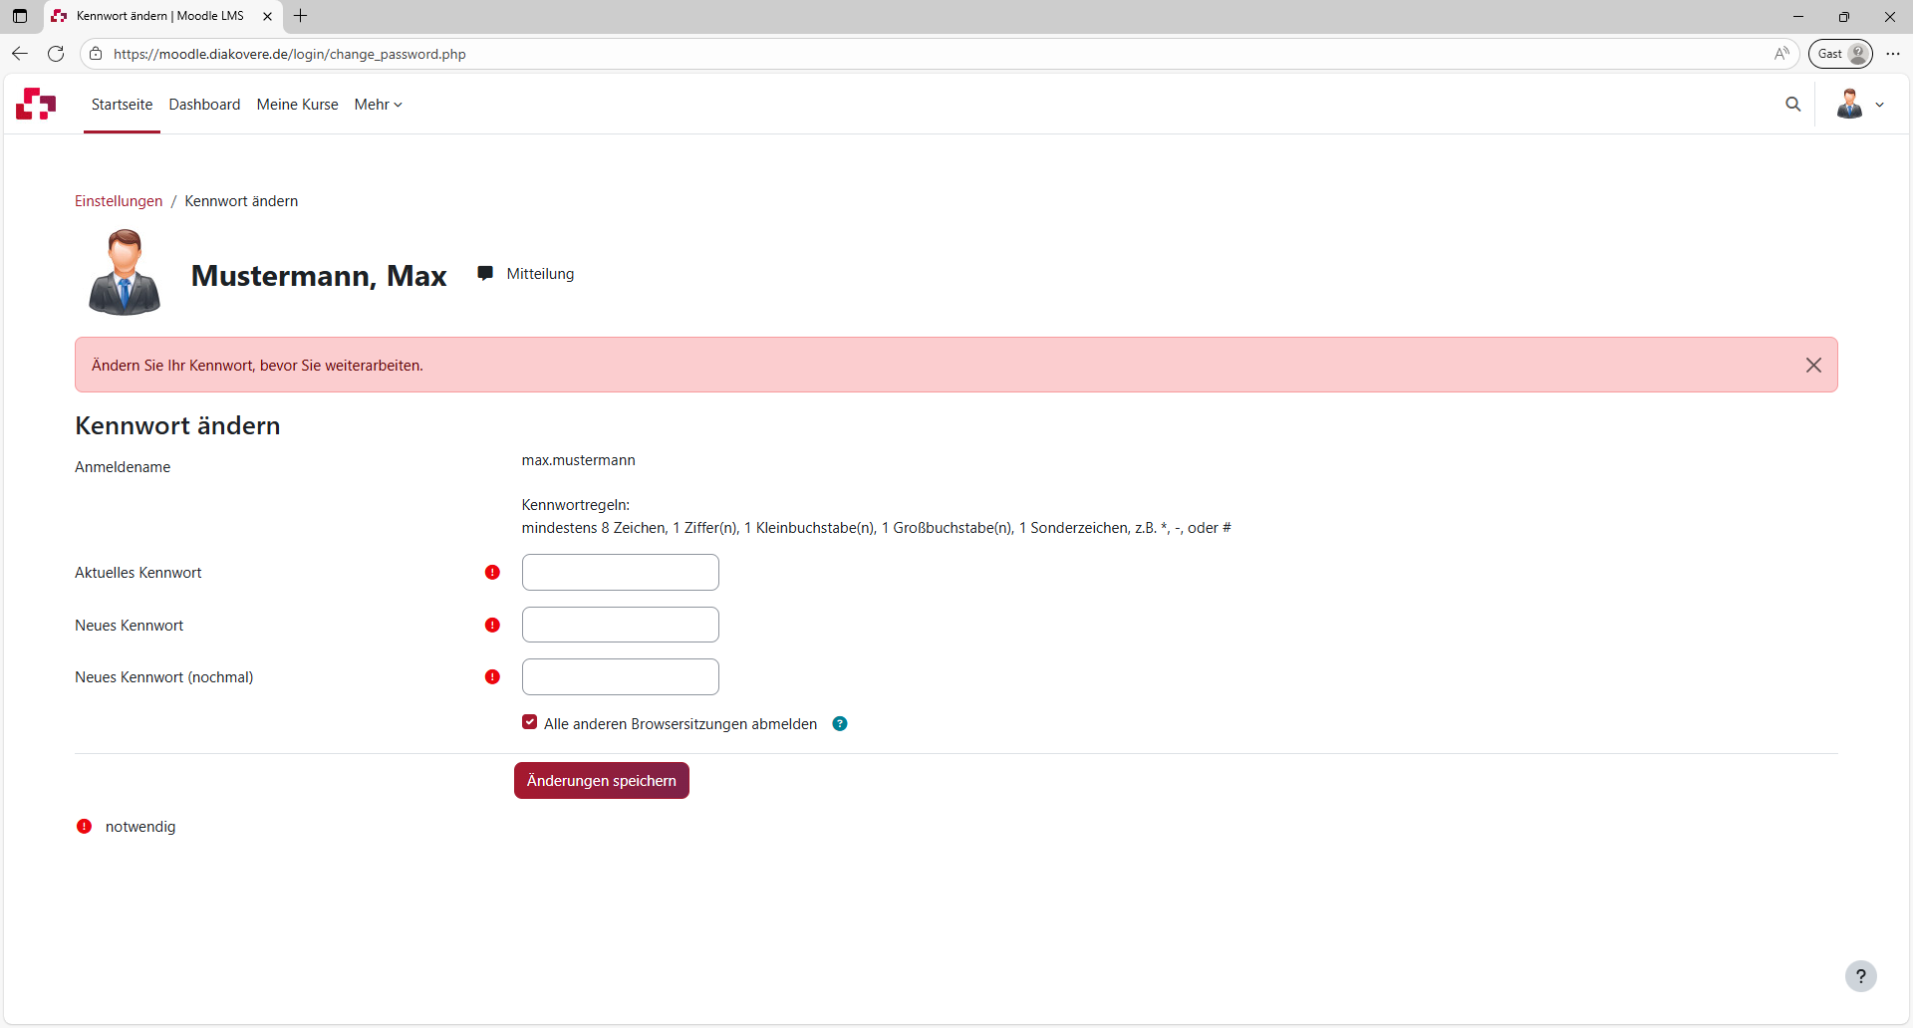
Task: Open the user account menu dropdown
Action: click(1860, 105)
